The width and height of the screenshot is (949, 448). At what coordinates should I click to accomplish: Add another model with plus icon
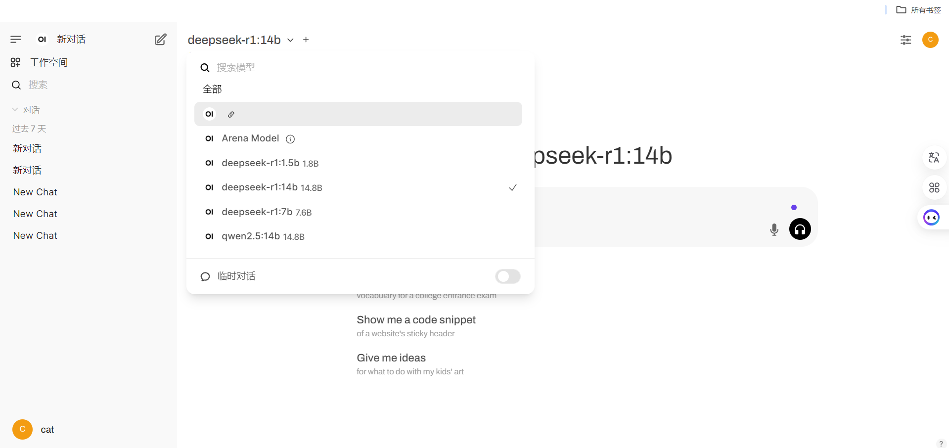306,40
